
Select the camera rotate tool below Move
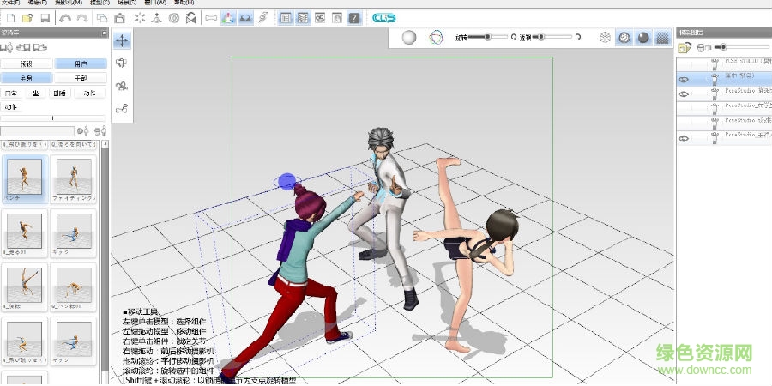coord(122,63)
